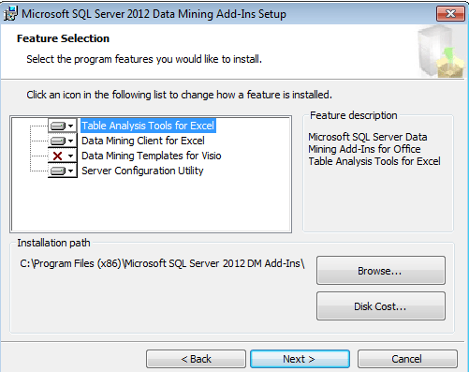The width and height of the screenshot is (469, 372).
Task: Open install-state dropdown for Data Mining Client
Action: 62,141
